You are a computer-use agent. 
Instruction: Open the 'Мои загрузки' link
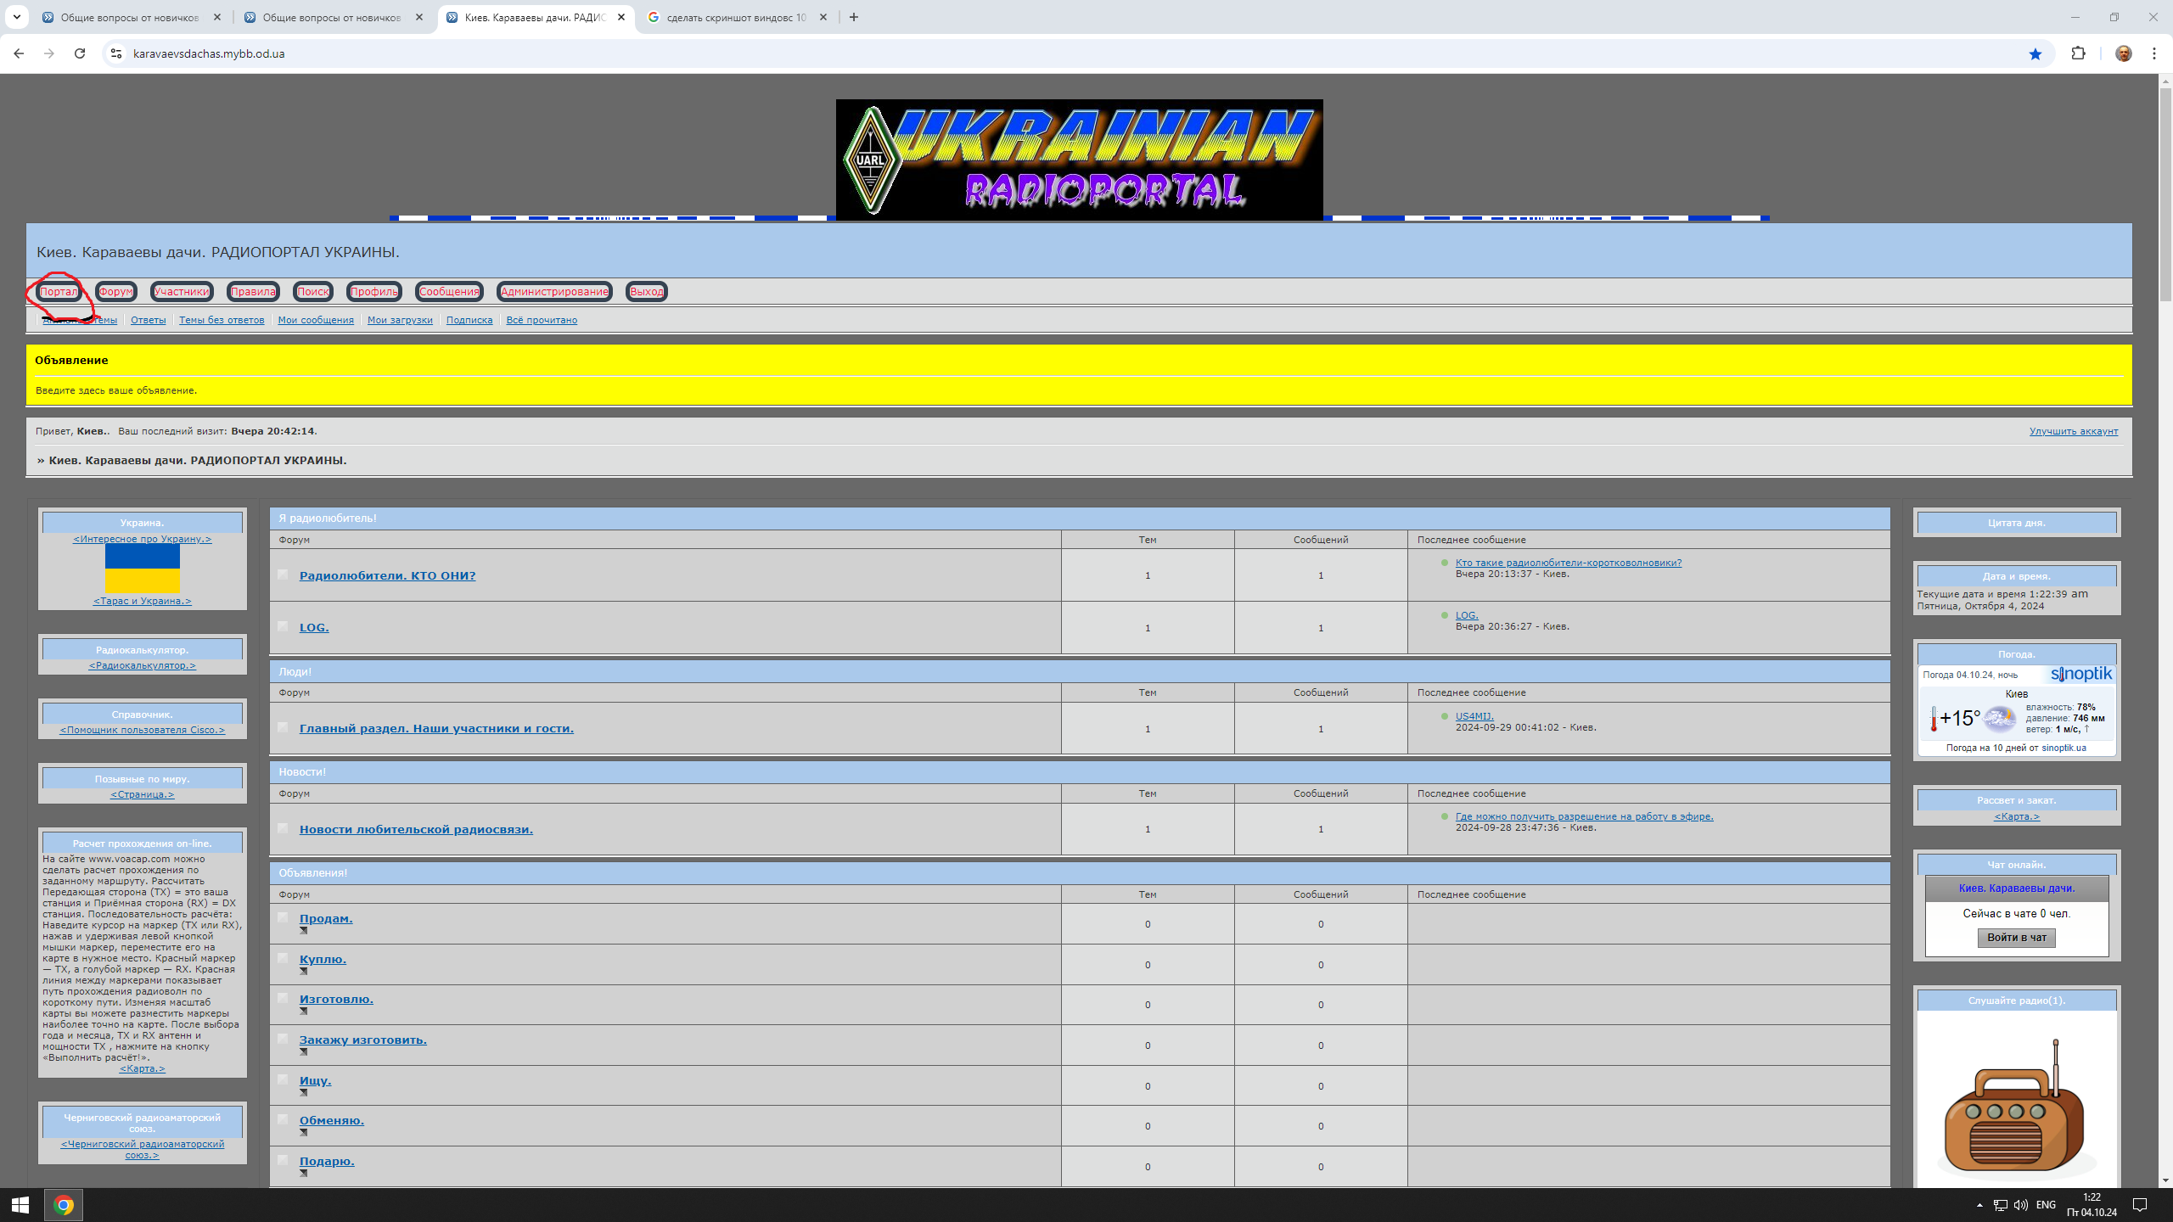400,321
